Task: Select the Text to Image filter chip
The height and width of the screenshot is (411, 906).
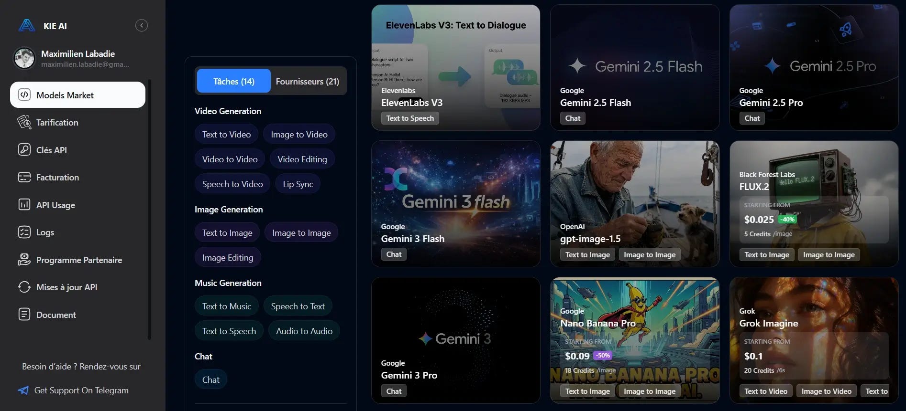Action: [227, 232]
